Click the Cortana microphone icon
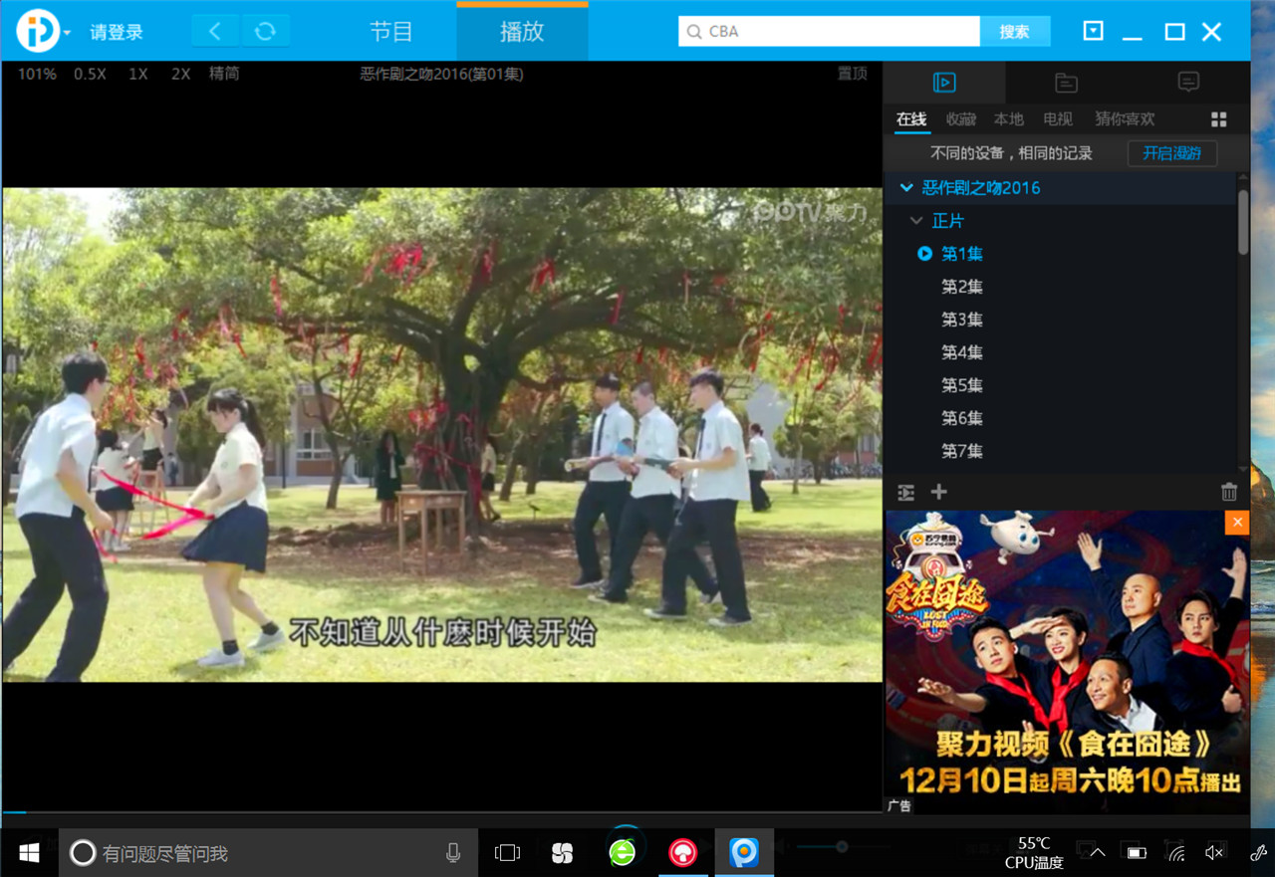1275x877 pixels. (x=453, y=853)
